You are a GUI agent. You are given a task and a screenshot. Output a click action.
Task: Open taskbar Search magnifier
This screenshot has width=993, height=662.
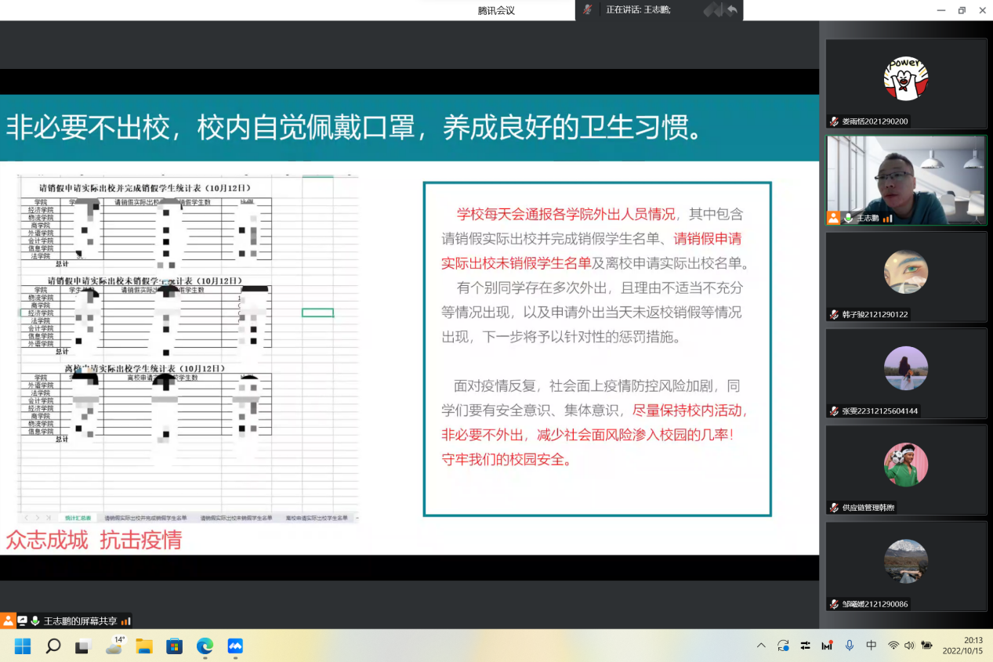coord(53,646)
